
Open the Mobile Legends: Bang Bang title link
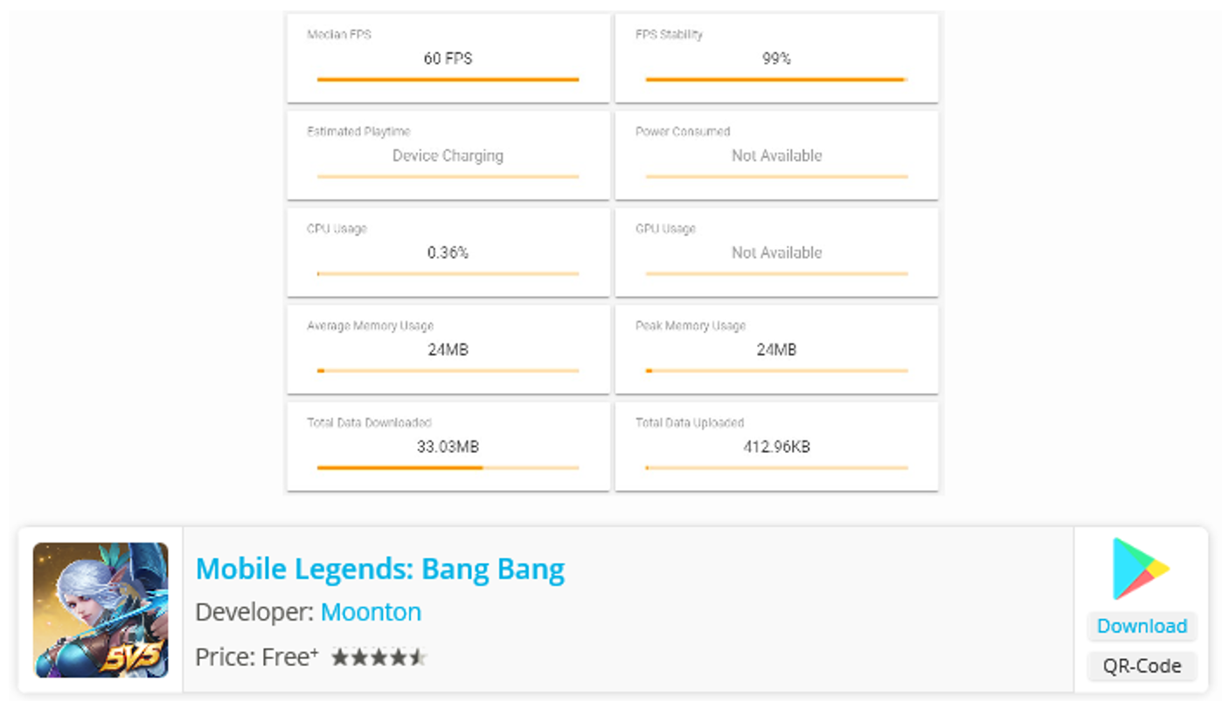pyautogui.click(x=380, y=568)
